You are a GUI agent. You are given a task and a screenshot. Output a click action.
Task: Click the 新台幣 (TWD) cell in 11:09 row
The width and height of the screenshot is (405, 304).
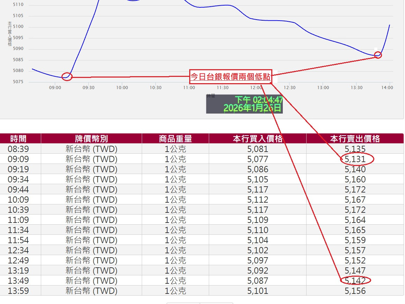91,220
